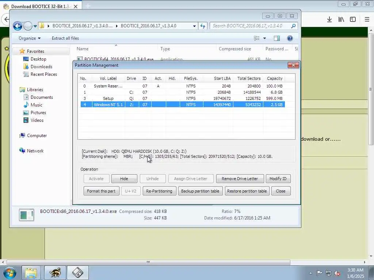Toggle the browser sidebar icon

click(353, 20)
